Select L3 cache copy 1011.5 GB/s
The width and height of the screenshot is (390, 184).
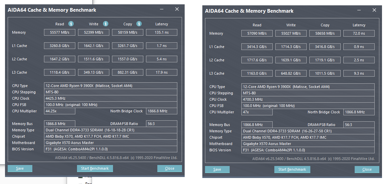point(325,73)
